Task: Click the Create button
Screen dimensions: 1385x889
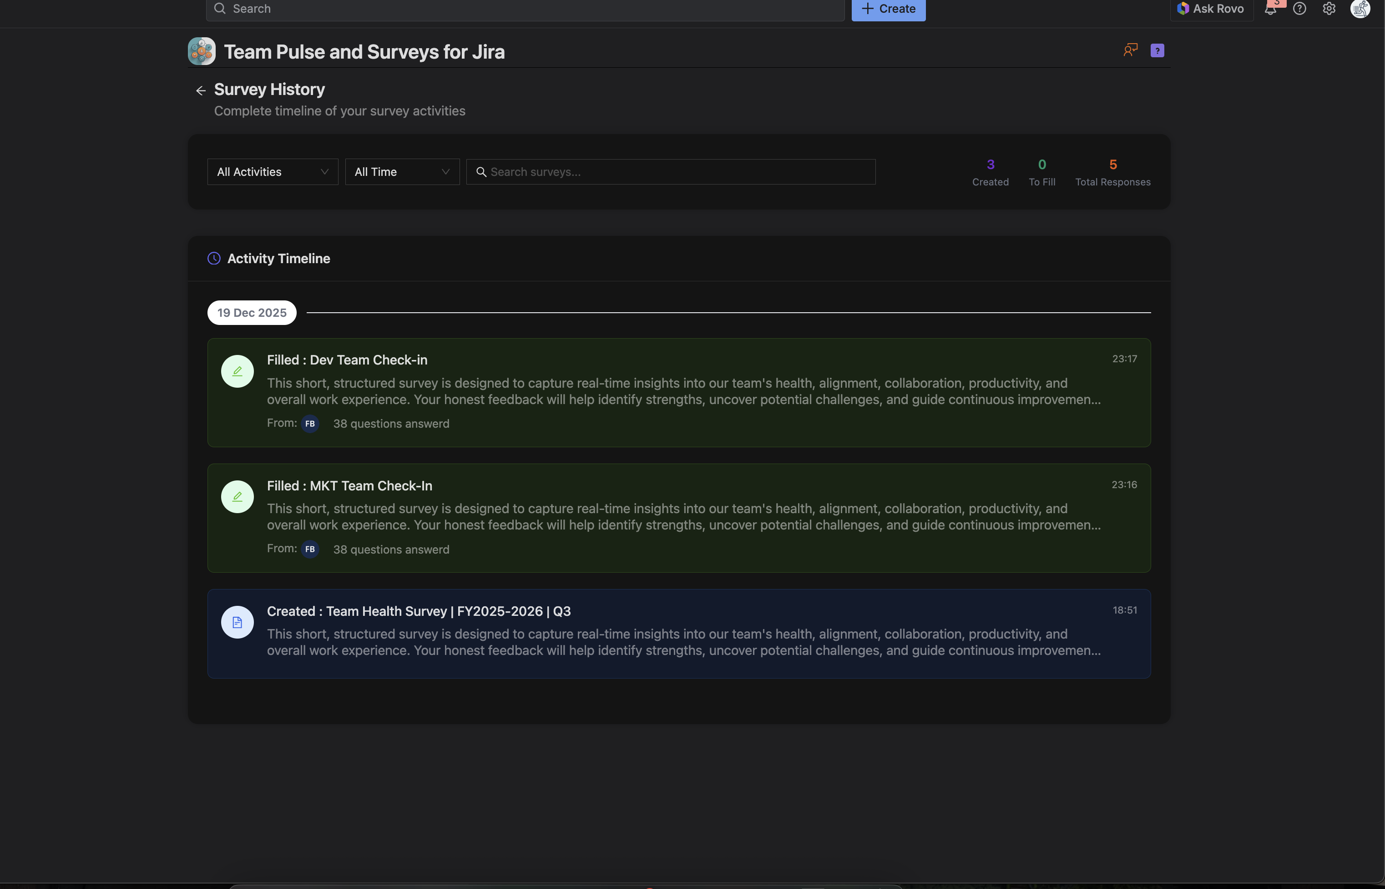Action: point(888,9)
